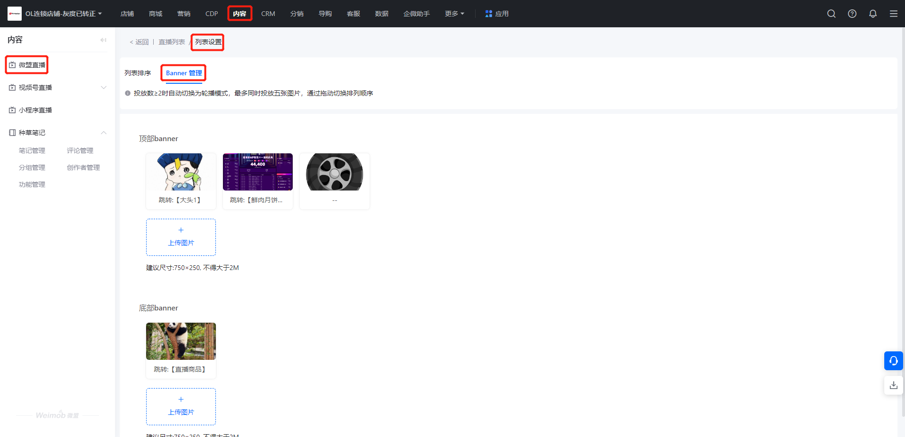Open the search icon in the top bar
The image size is (905, 437).
coord(831,14)
